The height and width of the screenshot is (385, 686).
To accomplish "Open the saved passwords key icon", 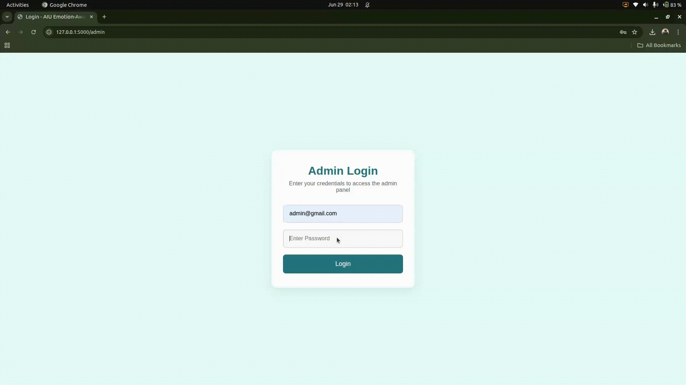I will (623, 32).
